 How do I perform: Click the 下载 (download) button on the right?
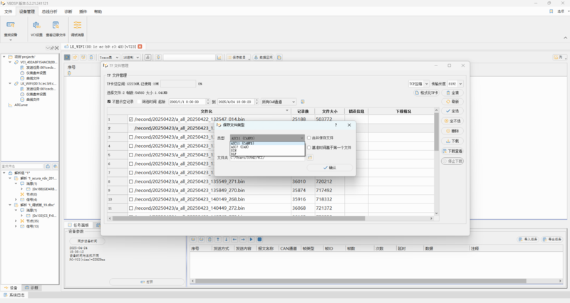[x=452, y=141]
